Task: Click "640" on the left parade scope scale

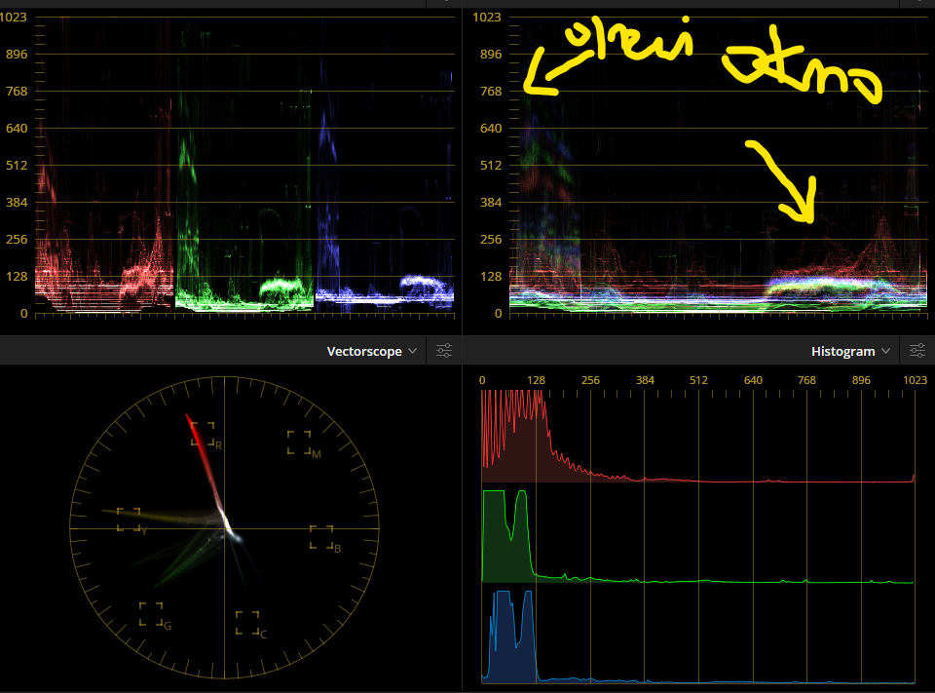Action: pos(17,128)
